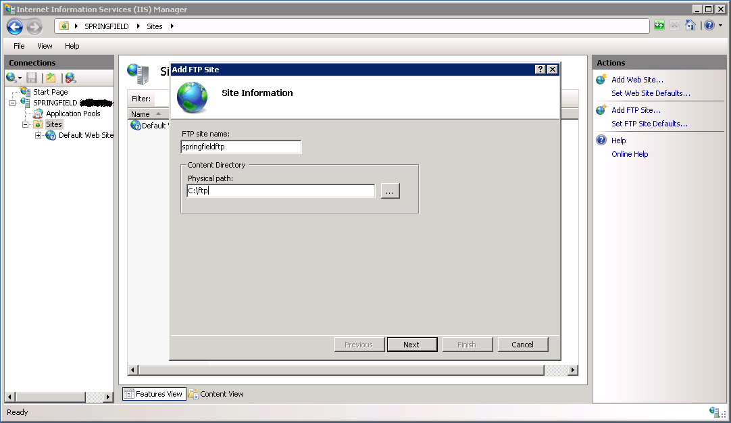Click the green Refresh page icon
This screenshot has width=731, height=423.
pyautogui.click(x=659, y=26)
